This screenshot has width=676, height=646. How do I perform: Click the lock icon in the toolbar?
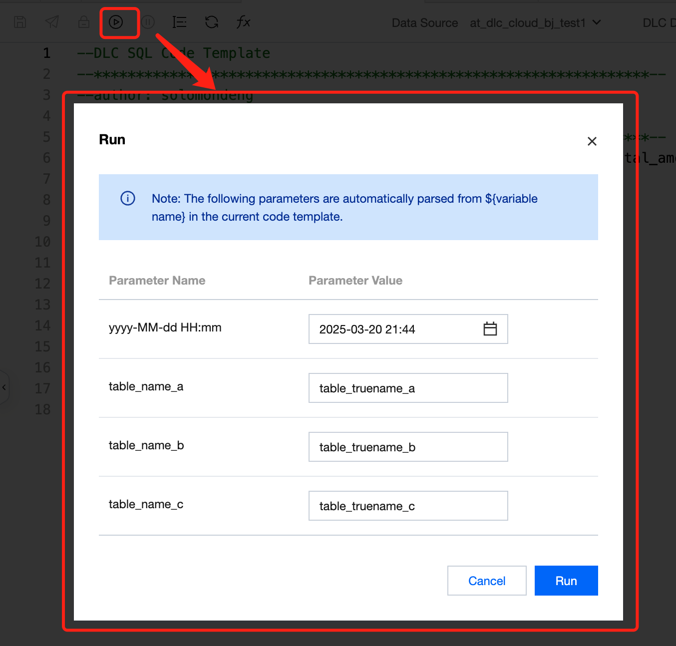(x=84, y=22)
